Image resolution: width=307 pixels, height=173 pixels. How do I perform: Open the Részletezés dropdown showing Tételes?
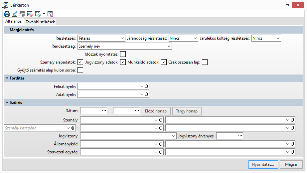pyautogui.click(x=101, y=38)
